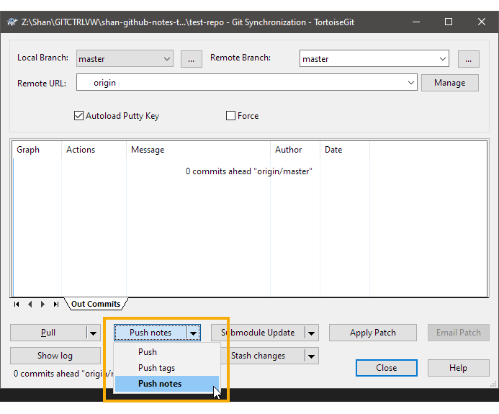The height and width of the screenshot is (414, 499).
Task: Click the previous tab arrow icon
Action: [30, 305]
